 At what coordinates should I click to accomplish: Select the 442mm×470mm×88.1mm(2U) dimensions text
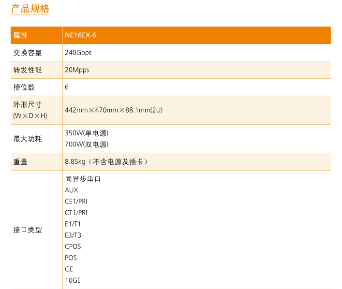[x=114, y=110]
